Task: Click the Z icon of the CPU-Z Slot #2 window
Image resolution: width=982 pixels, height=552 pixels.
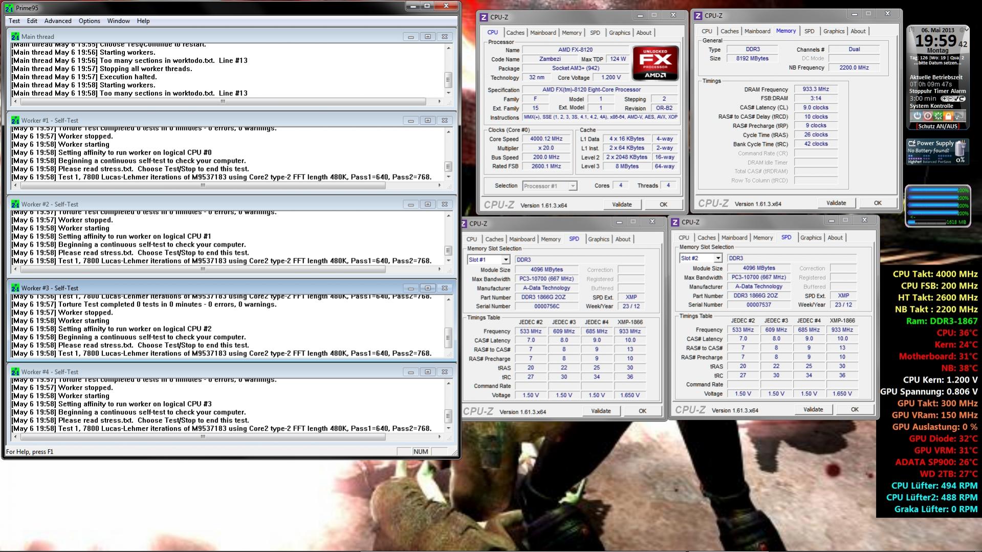Action: click(x=675, y=222)
